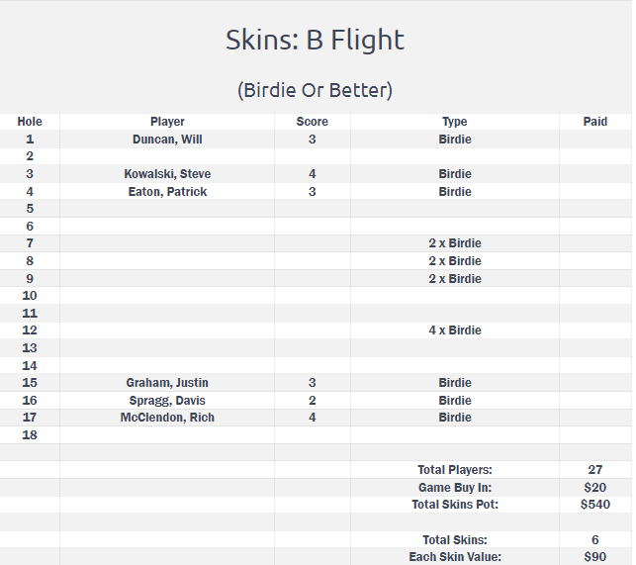Select the Skins: B Flight title
Image resolution: width=636 pixels, height=565 pixels.
[x=315, y=40]
